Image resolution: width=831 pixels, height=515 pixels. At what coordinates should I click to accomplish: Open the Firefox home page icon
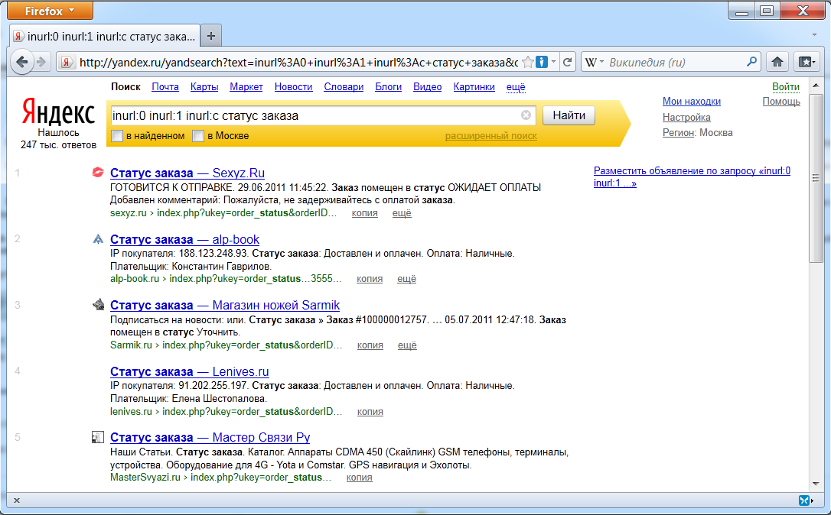pos(777,62)
